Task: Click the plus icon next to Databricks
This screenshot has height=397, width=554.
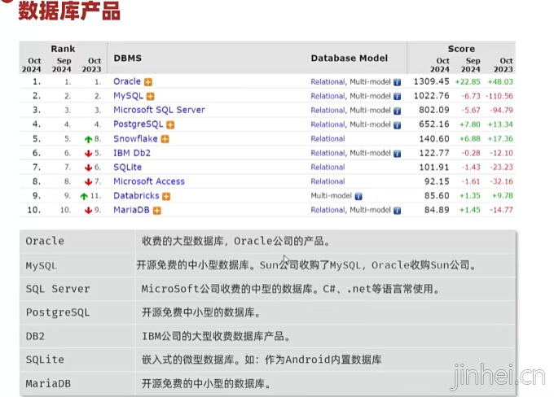Action: [x=166, y=196]
